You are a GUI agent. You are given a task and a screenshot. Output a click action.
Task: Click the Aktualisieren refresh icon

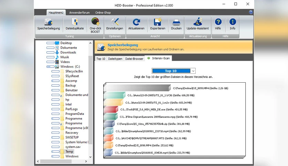(136, 22)
